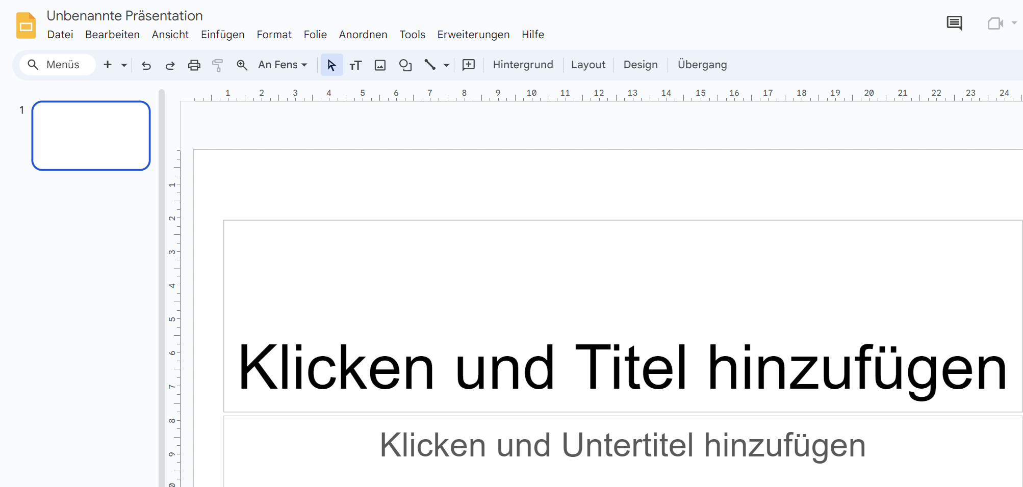This screenshot has height=487, width=1023.
Task: Open the new slide layout dropdown
Action: 123,66
